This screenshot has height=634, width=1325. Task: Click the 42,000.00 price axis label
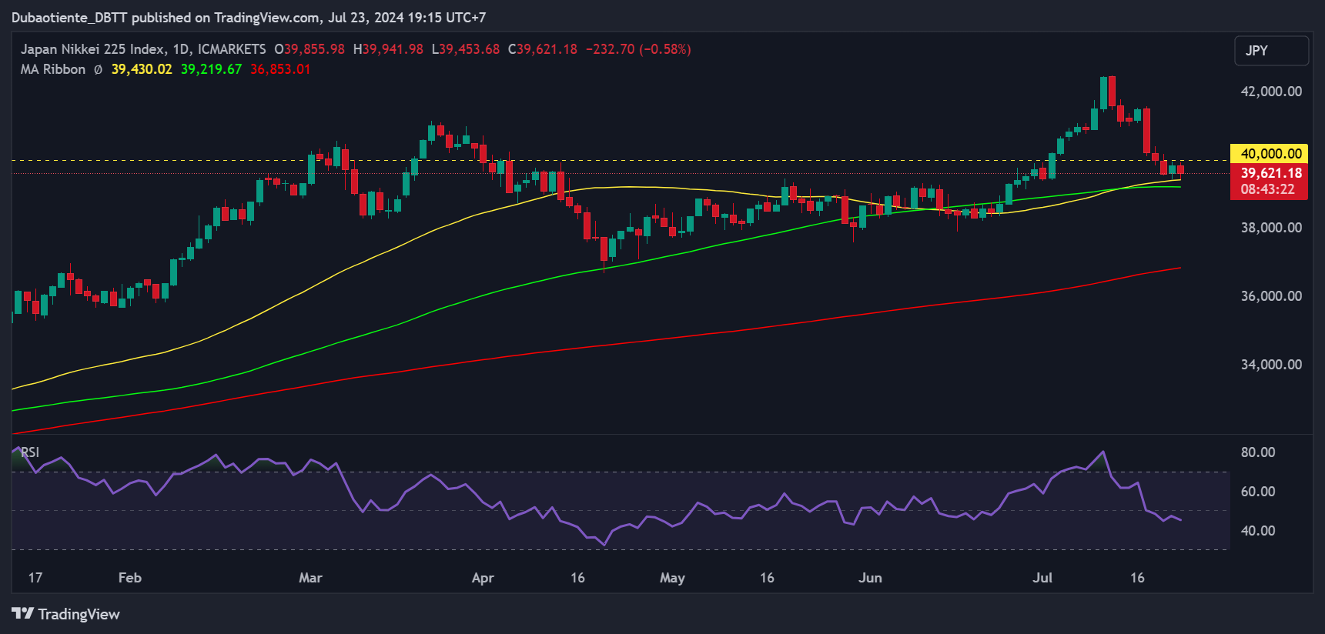(1271, 92)
